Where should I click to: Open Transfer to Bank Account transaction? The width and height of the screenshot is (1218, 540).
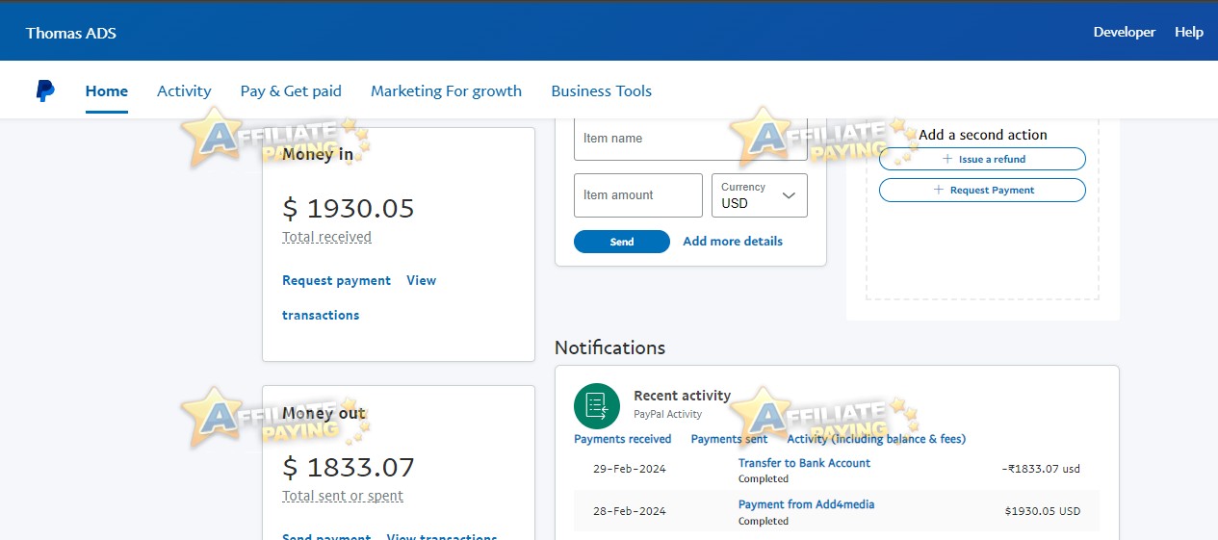point(804,463)
